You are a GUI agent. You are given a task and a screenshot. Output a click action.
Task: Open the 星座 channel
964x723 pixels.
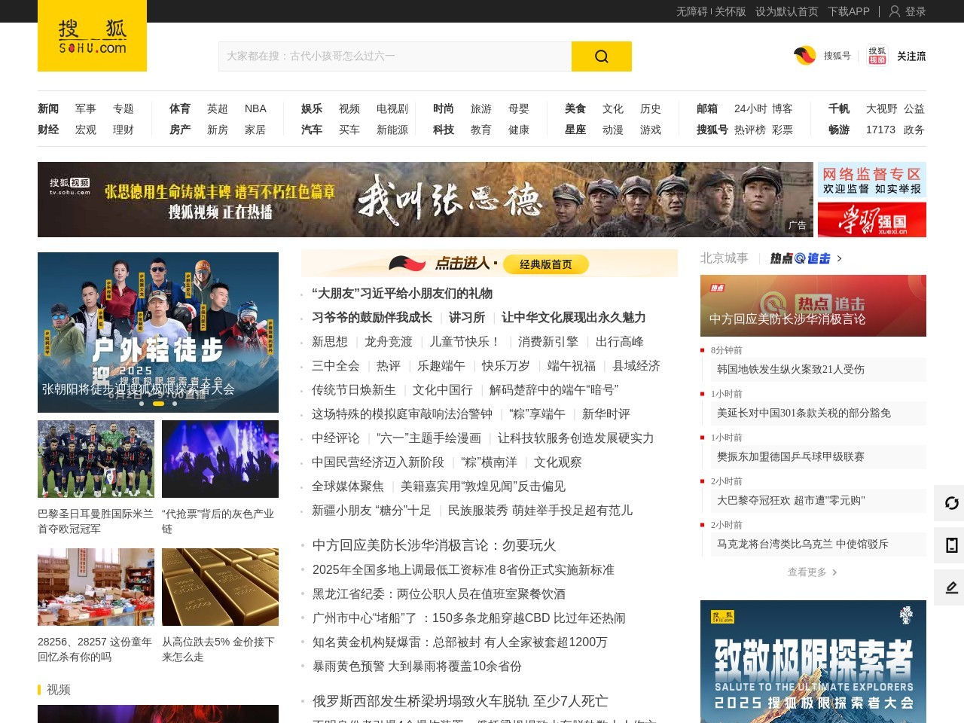point(575,130)
